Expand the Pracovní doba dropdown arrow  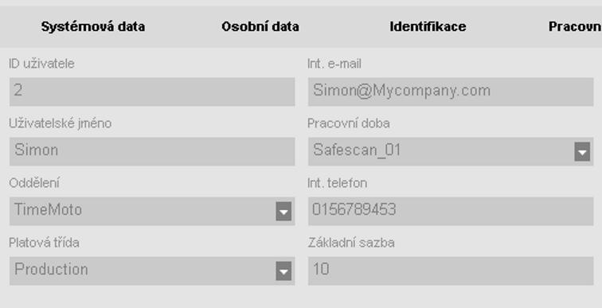point(582,152)
